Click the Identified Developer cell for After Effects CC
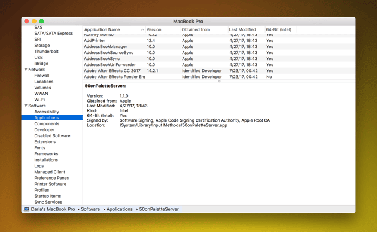377x232 pixels. (202, 71)
